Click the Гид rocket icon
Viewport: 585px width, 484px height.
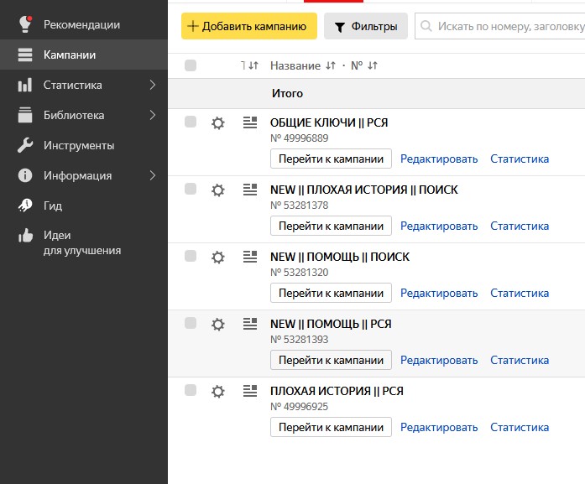click(x=25, y=206)
